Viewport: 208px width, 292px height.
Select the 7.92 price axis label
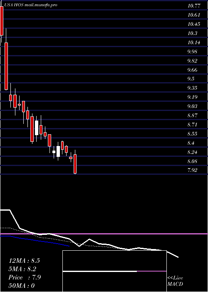(192, 170)
